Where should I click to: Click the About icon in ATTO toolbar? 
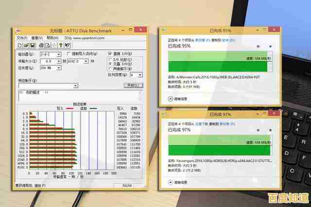(x=61, y=45)
